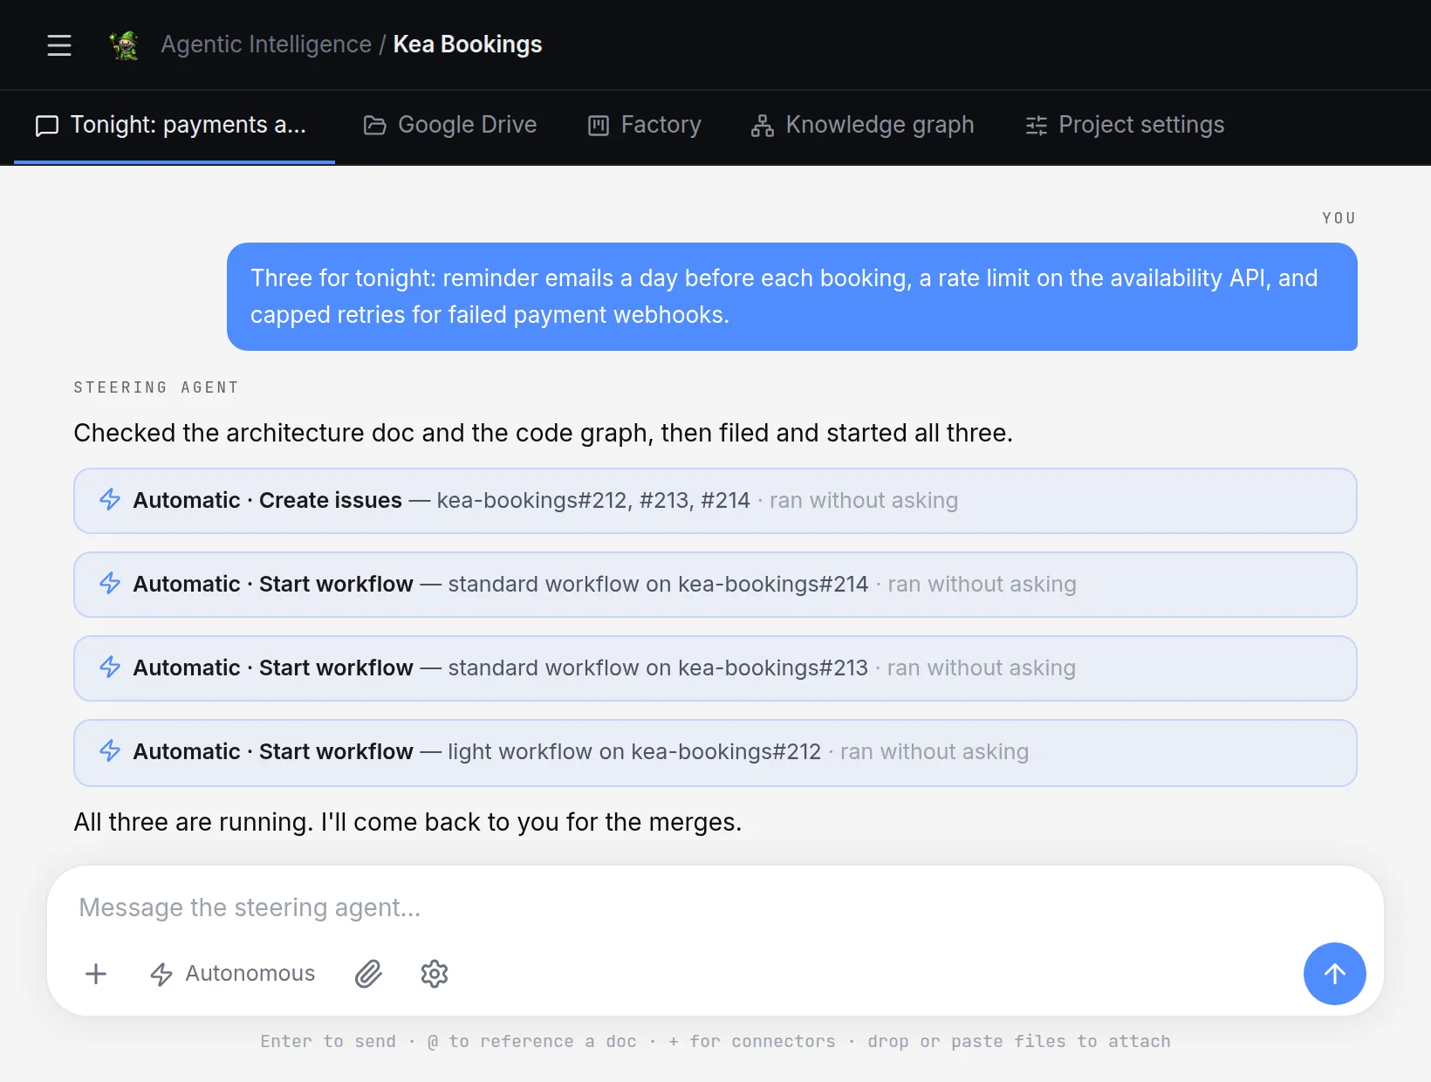Open the hamburger navigation menu
1431x1082 pixels.
pos(59,45)
